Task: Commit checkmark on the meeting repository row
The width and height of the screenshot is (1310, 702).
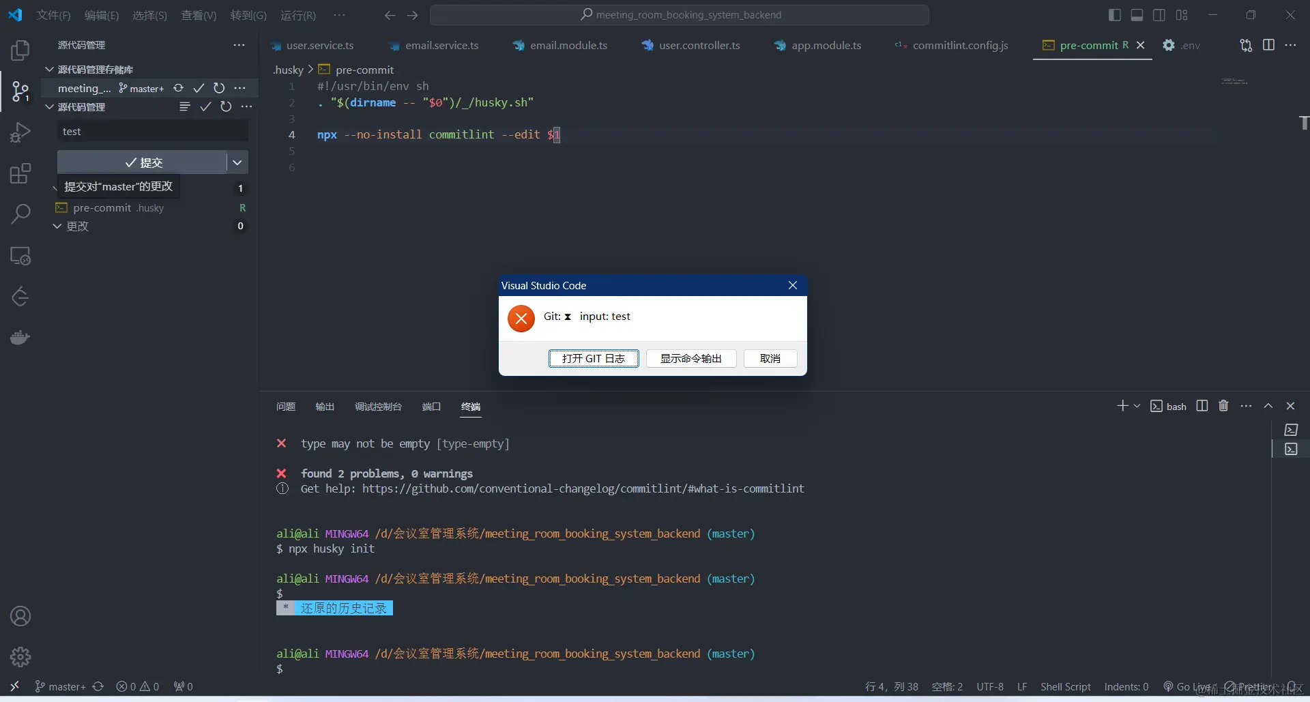Action: click(199, 88)
